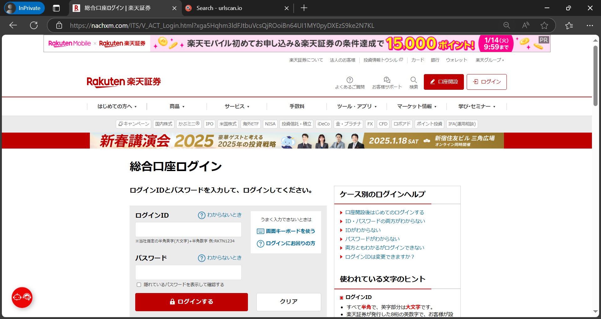Select the 米国株式 tag
601x319 pixels.
pos(228,124)
